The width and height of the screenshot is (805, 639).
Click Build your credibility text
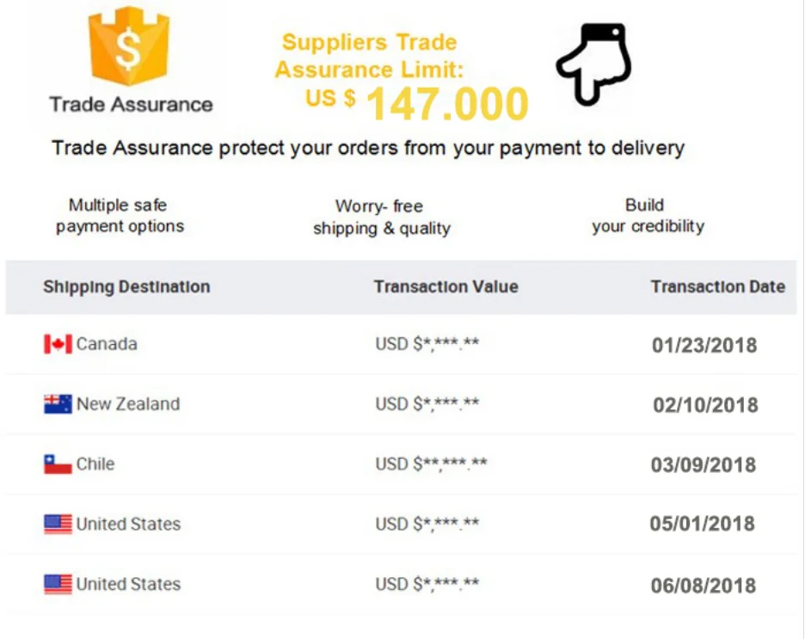pos(647,216)
